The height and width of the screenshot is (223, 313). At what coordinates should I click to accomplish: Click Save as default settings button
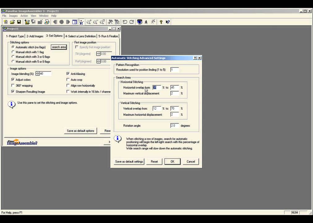click(129, 161)
